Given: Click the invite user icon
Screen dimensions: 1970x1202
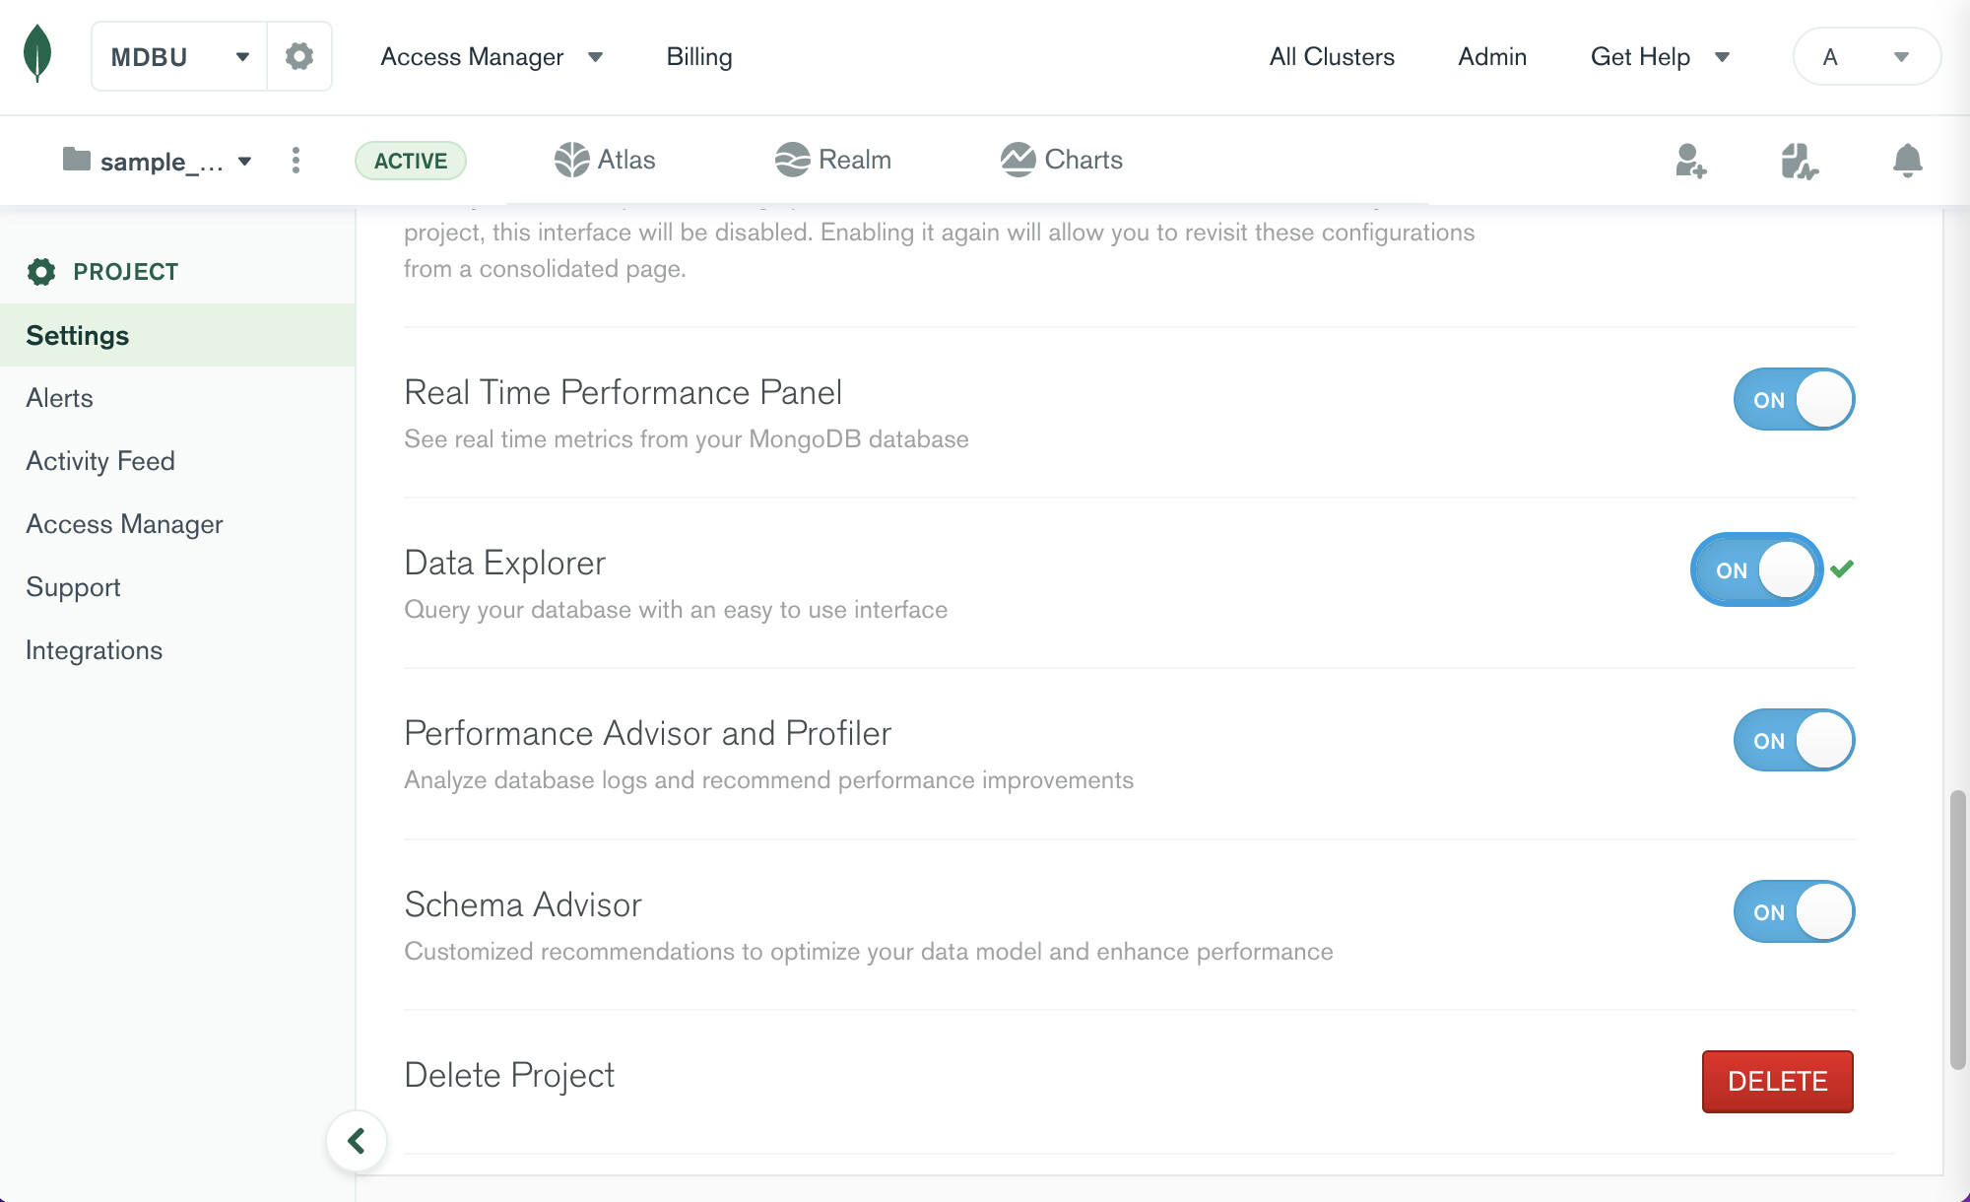Looking at the screenshot, I should 1690,161.
